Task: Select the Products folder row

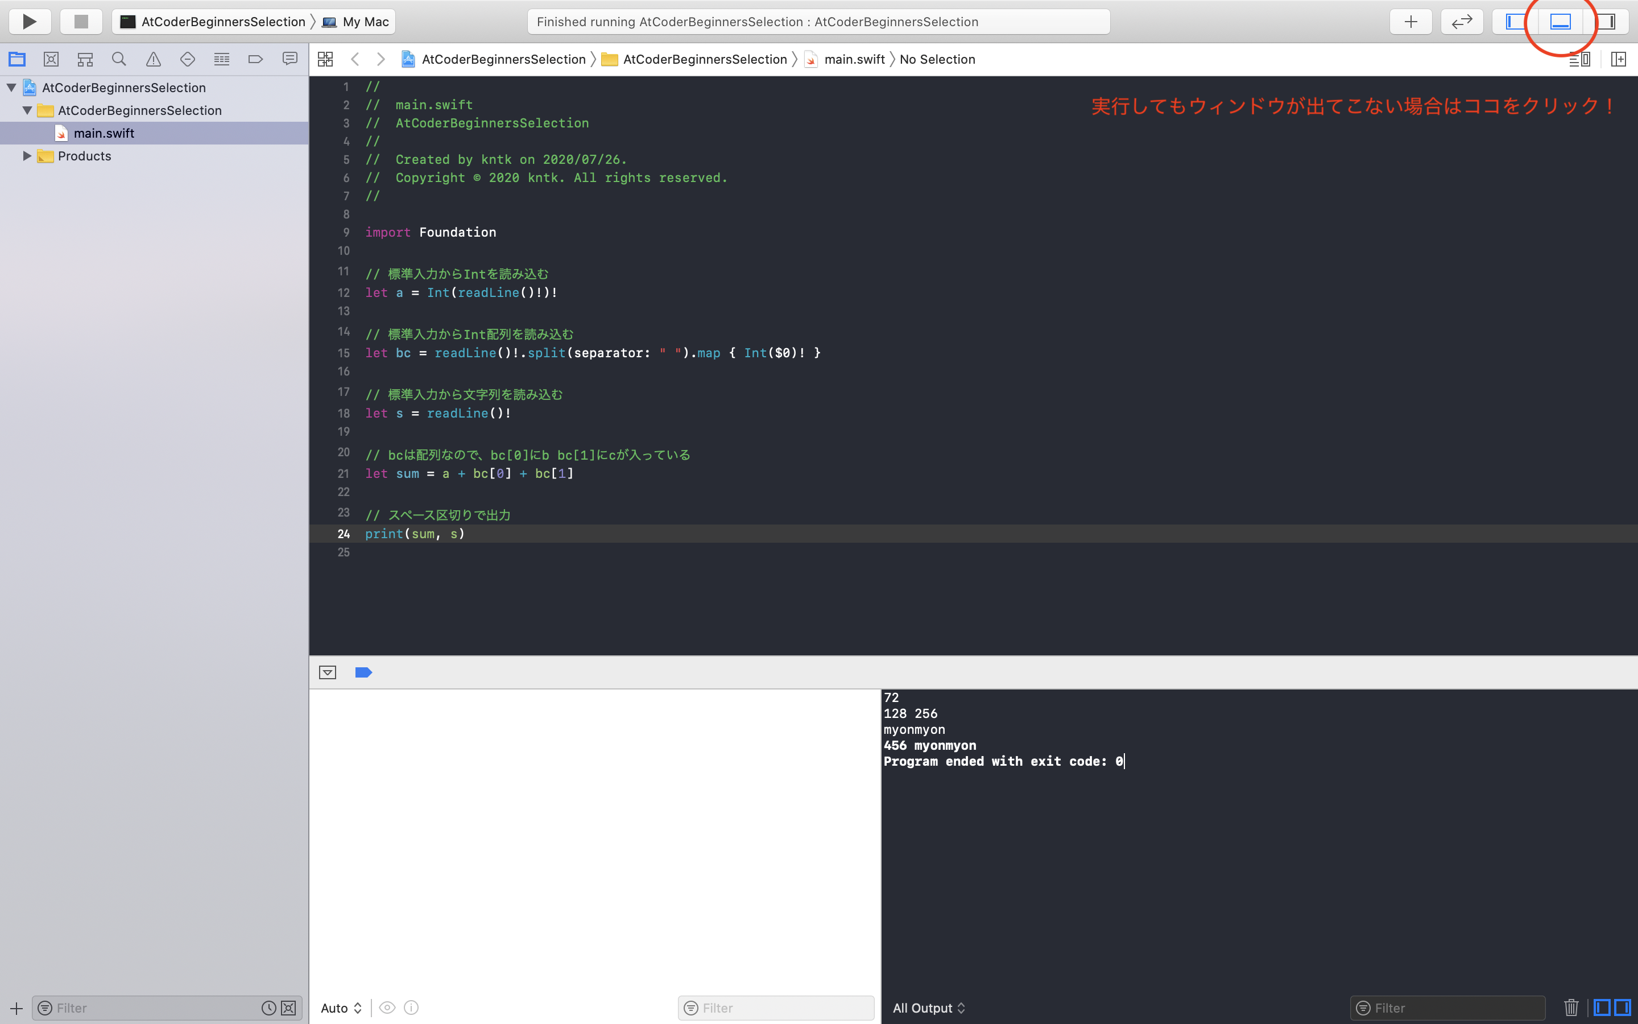Action: click(154, 156)
